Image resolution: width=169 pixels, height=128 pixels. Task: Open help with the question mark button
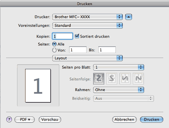(x=9, y=119)
